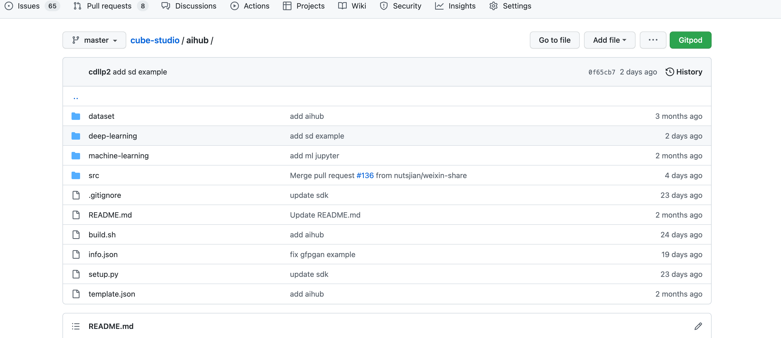Switch to the Pull requests tab
781x338 pixels.
coord(109,6)
